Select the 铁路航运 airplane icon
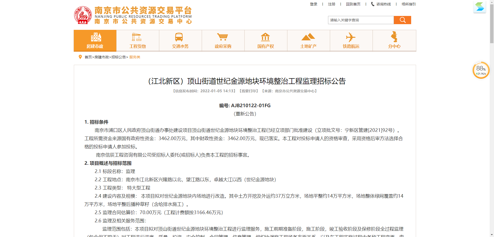This screenshot has width=494, height=237. [x=351, y=41]
